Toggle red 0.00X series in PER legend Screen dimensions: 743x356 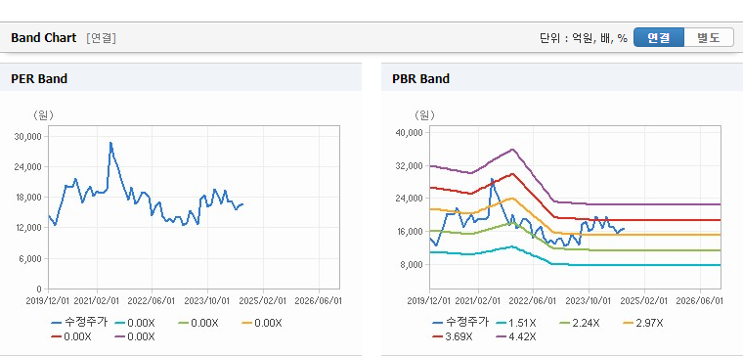coord(71,336)
